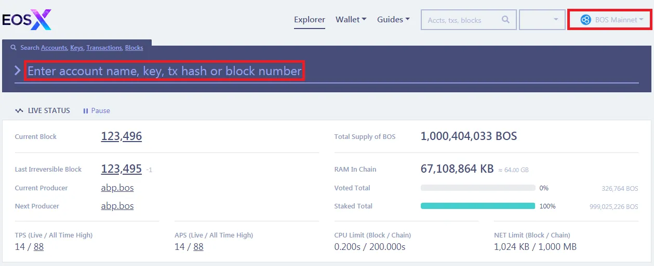
Task: Pause the live status updates
Action: [97, 110]
